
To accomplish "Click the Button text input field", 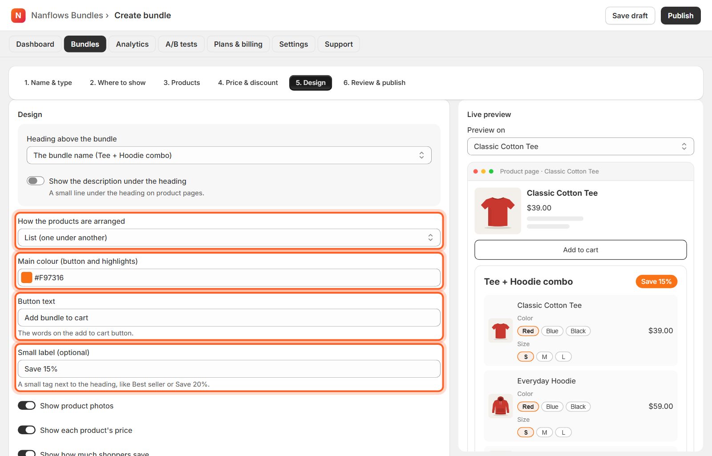I will pyautogui.click(x=229, y=318).
